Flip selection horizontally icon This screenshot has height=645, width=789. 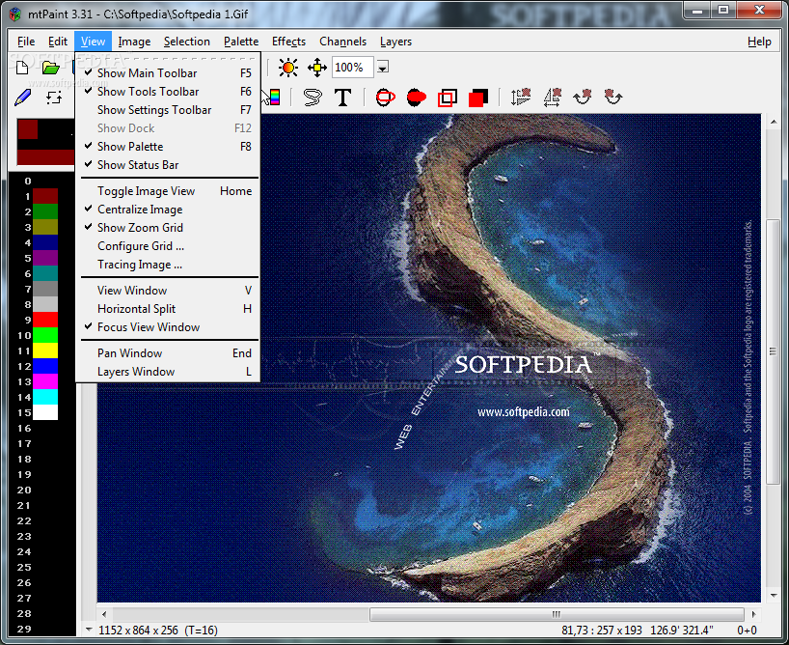tap(552, 97)
